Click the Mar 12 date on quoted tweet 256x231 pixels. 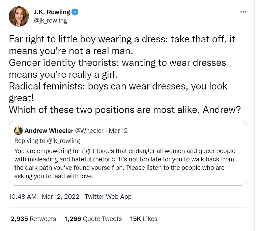pyautogui.click(x=118, y=131)
